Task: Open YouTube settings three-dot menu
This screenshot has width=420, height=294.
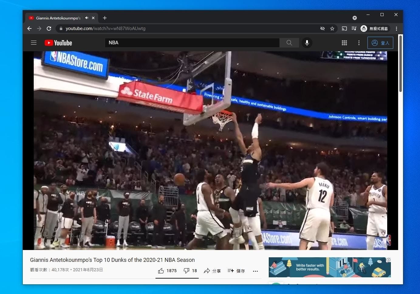Action: (x=359, y=43)
